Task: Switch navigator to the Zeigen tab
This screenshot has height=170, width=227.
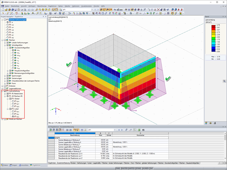Action: pyautogui.click(x=13, y=165)
